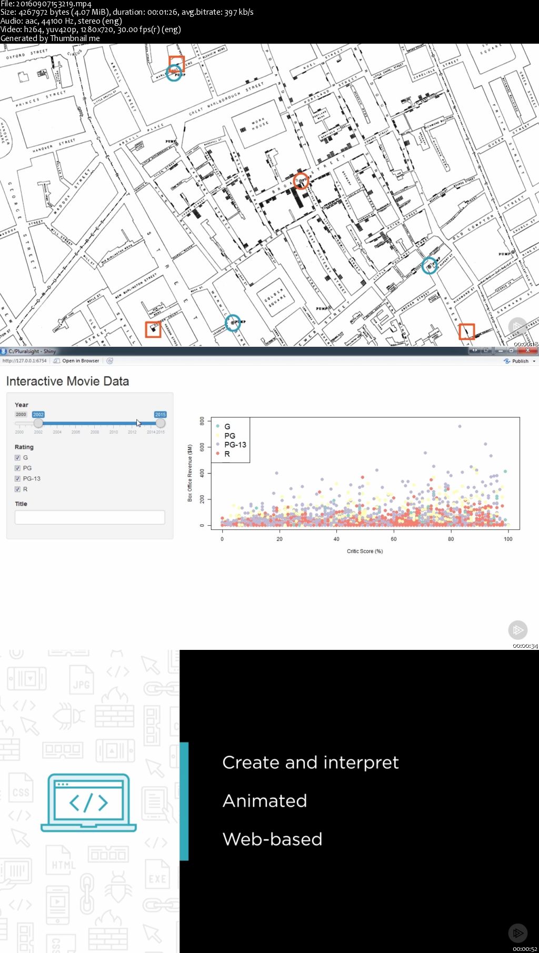This screenshot has width=539, height=953.
Task: Uncheck the R rating checkbox
Action: [17, 489]
